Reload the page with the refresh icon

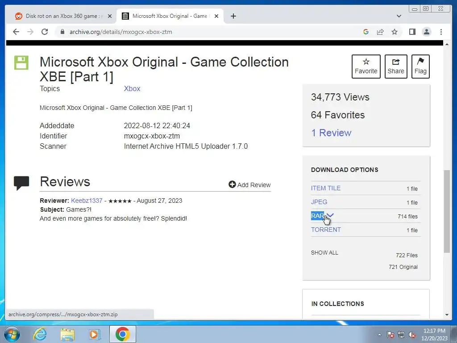click(45, 32)
